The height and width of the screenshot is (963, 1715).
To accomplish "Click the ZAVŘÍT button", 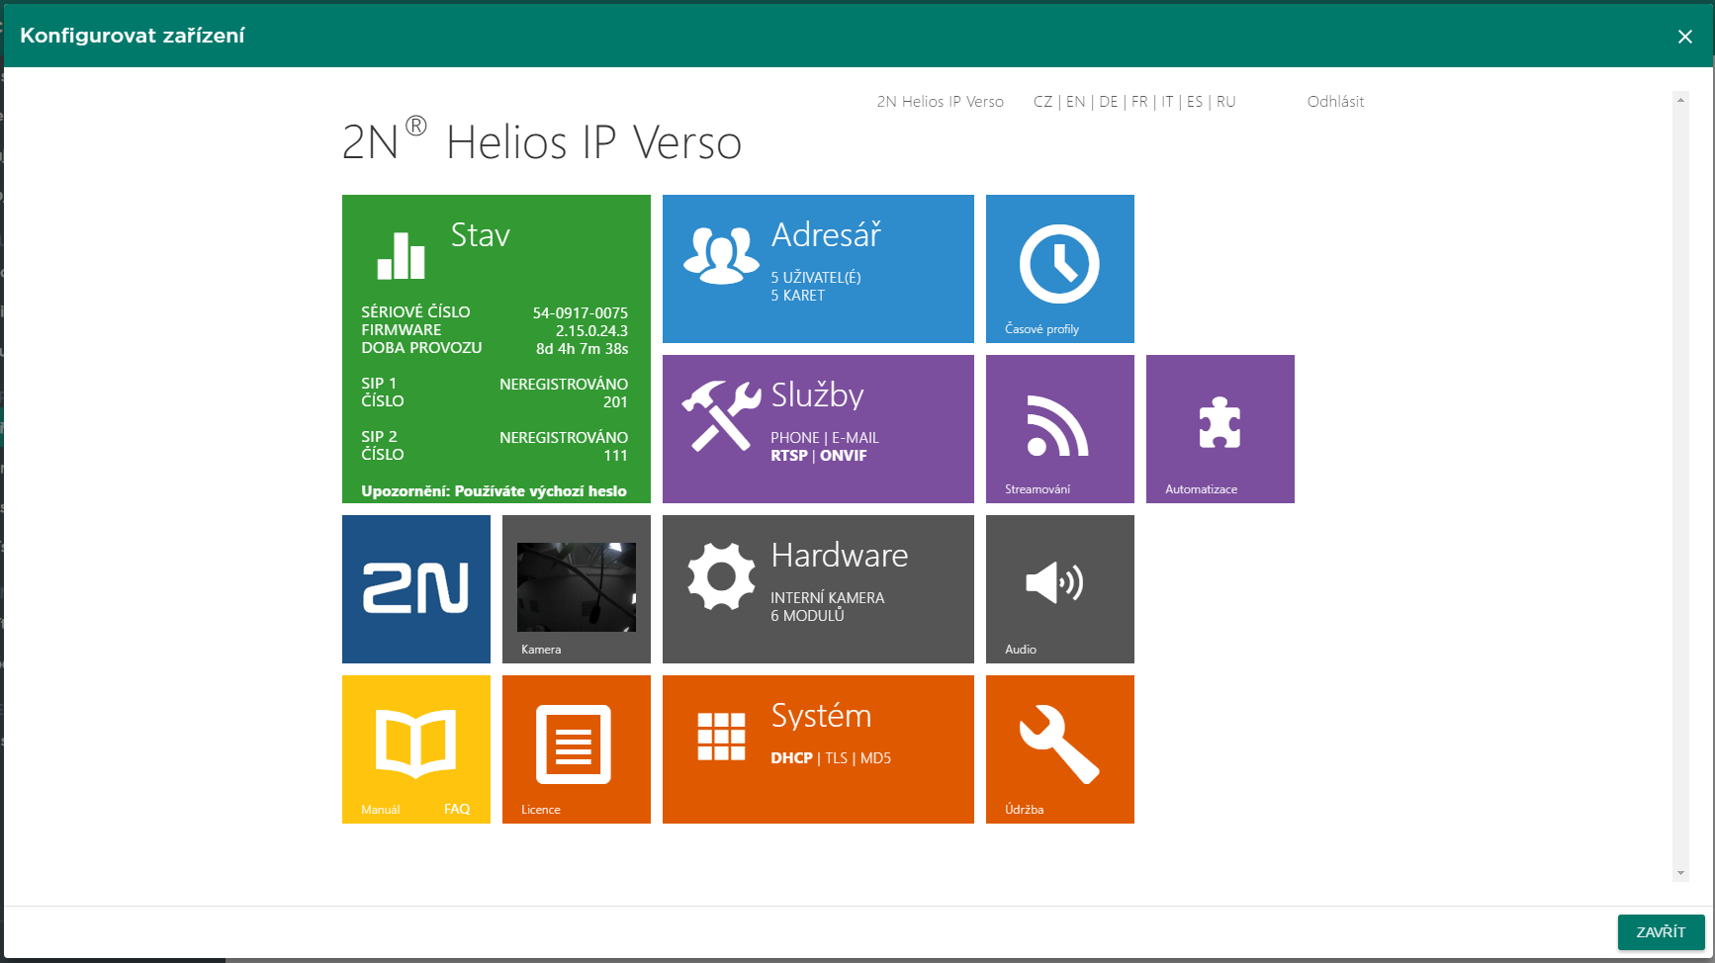I will [1661, 932].
